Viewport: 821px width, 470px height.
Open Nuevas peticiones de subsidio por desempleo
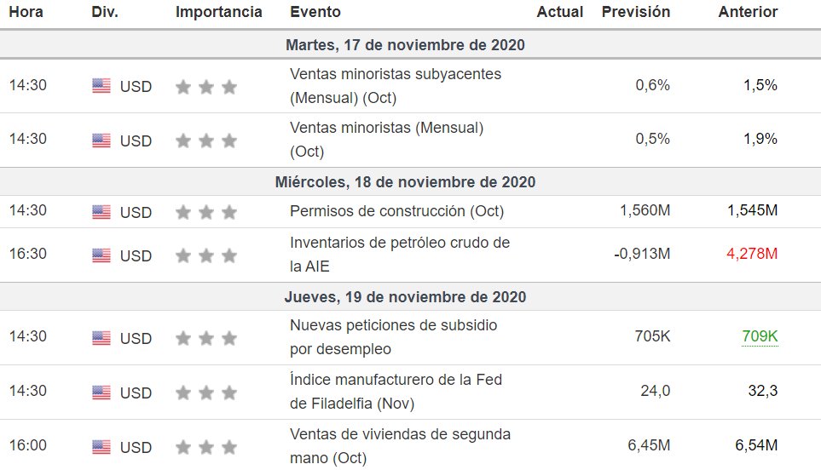tap(393, 336)
